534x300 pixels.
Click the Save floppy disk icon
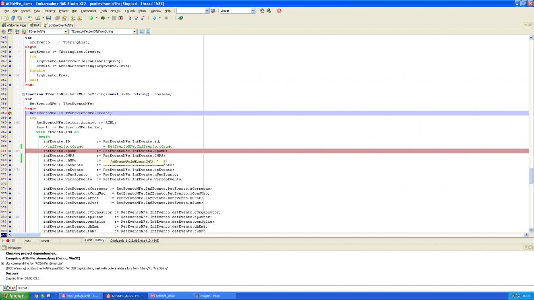[49, 18]
